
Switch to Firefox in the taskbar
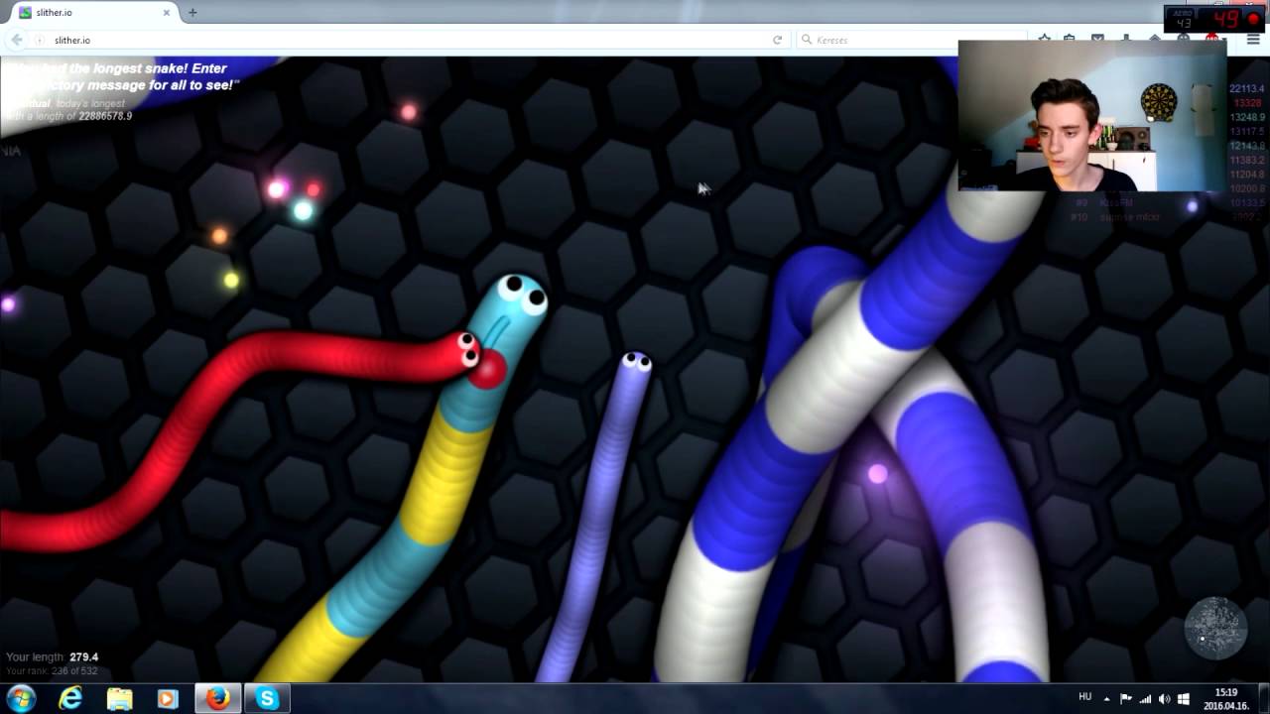pos(218,699)
